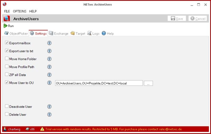Click info icon beside Export user to txt

click(x=49, y=51)
